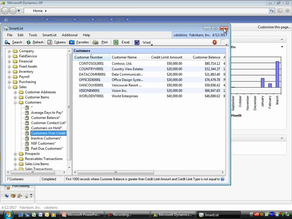The width and height of the screenshot is (292, 219).
Task: Click the Home breadcrumb in address bar
Action: (x=38, y=11)
